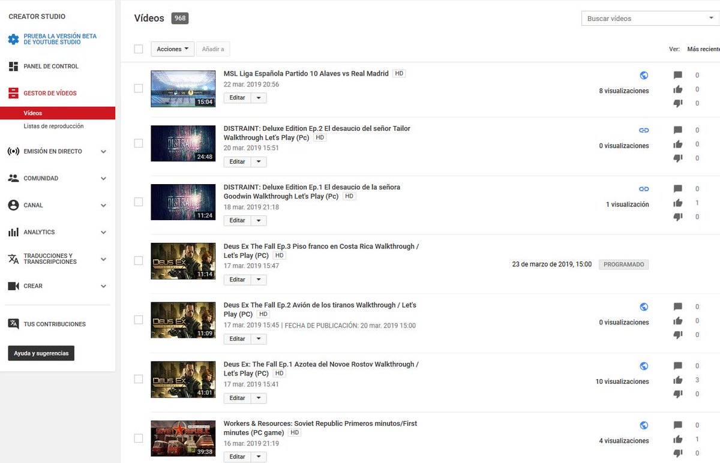Click unlisted link icon for DISTRAINT Ep.2 video
720x463 pixels.
coord(644,130)
